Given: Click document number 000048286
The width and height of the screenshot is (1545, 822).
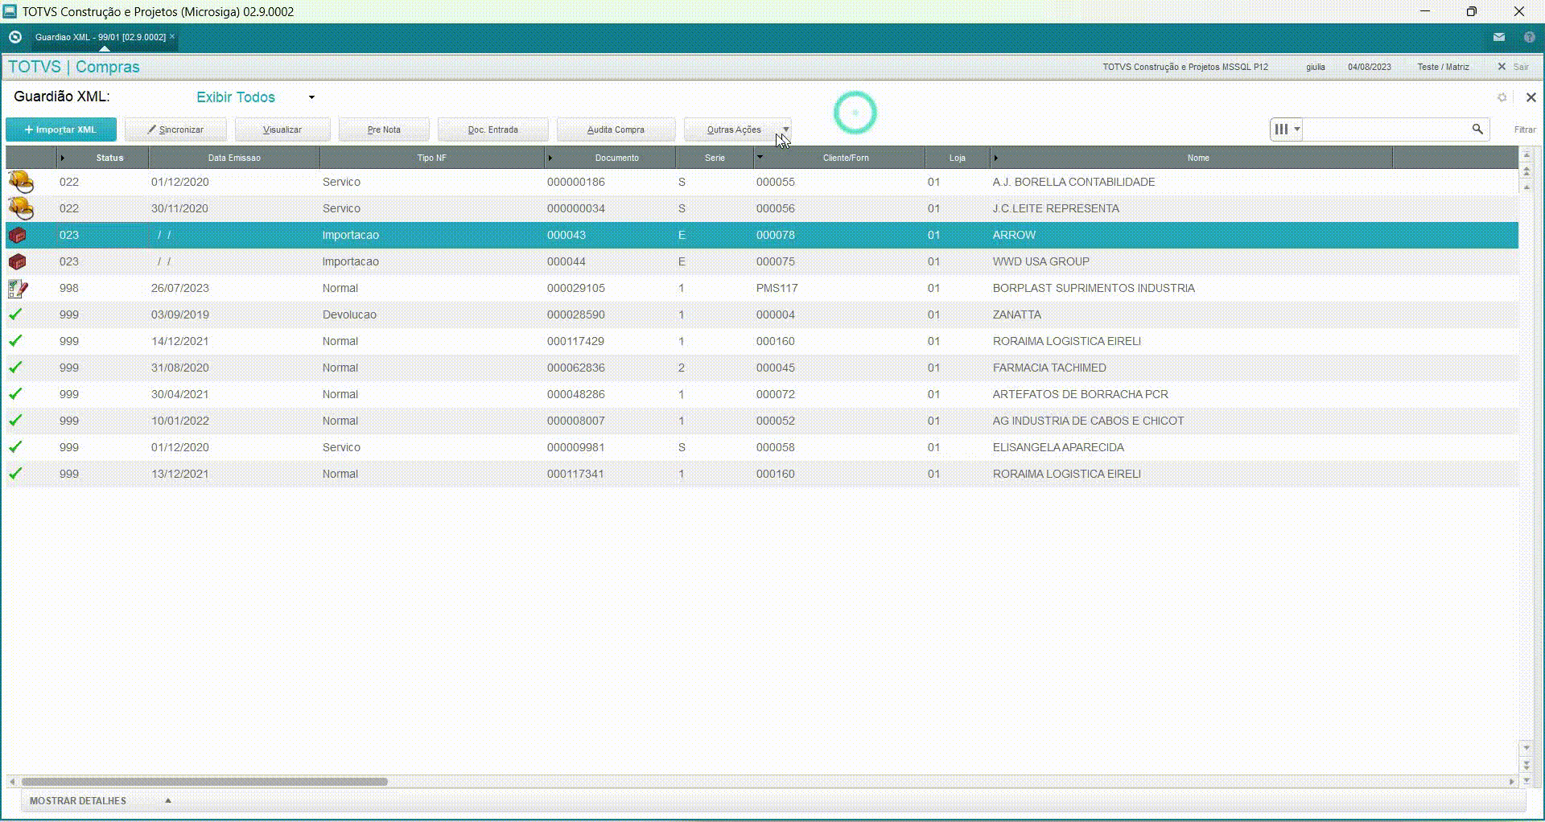Looking at the screenshot, I should click(x=575, y=394).
